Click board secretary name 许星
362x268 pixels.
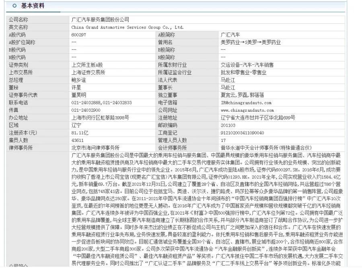[76, 88]
